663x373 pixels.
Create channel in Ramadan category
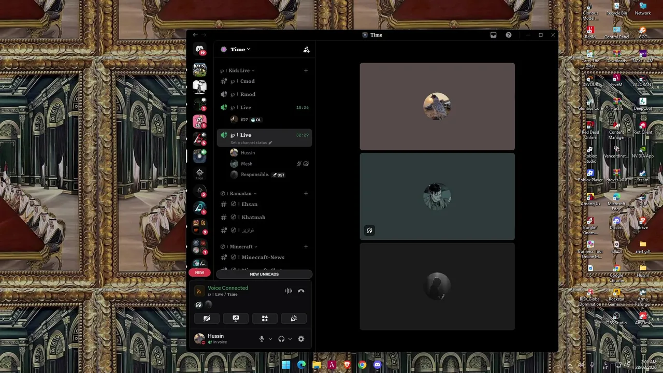pyautogui.click(x=306, y=193)
